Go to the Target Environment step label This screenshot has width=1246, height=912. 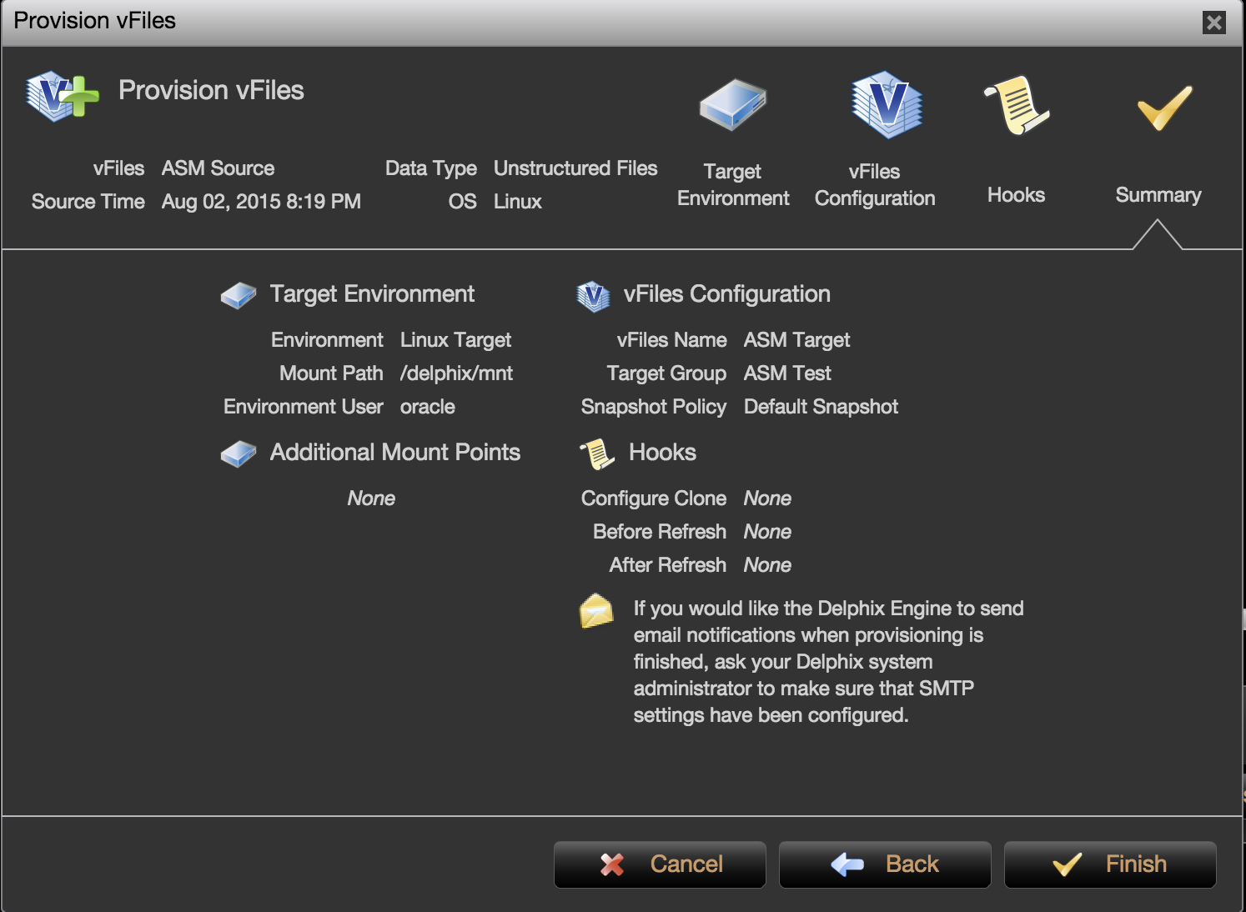732,185
